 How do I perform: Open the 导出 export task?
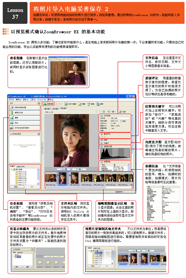tap(25, 123)
